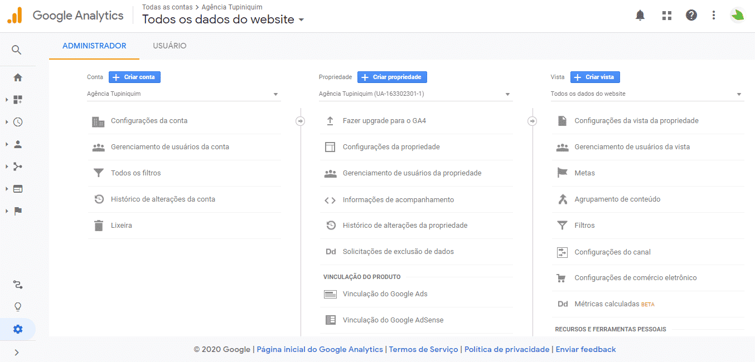Open the three-dot more options menu
Screen dimensions: 755x362
(x=714, y=16)
